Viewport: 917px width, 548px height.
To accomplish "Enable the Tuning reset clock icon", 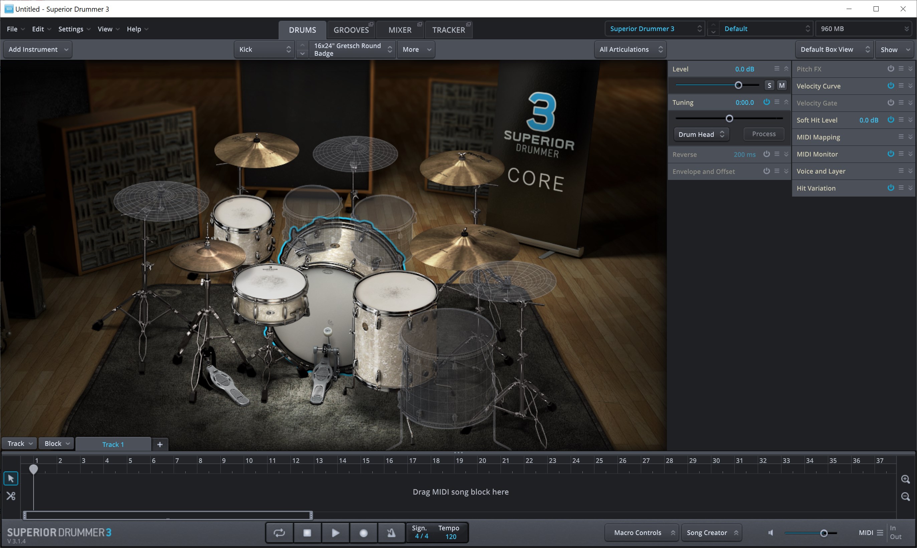I will coord(766,102).
